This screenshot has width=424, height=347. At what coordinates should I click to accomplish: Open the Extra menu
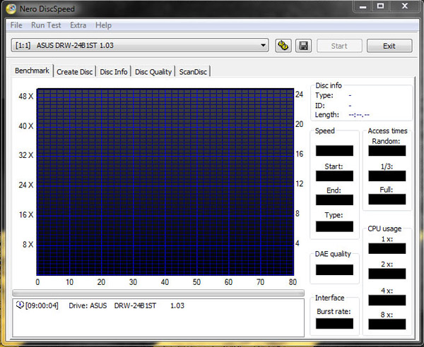point(78,25)
